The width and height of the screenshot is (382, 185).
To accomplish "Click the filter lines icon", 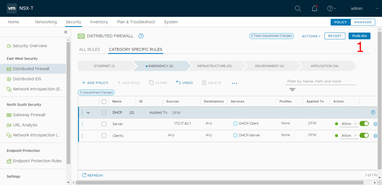I will tap(292, 90).
